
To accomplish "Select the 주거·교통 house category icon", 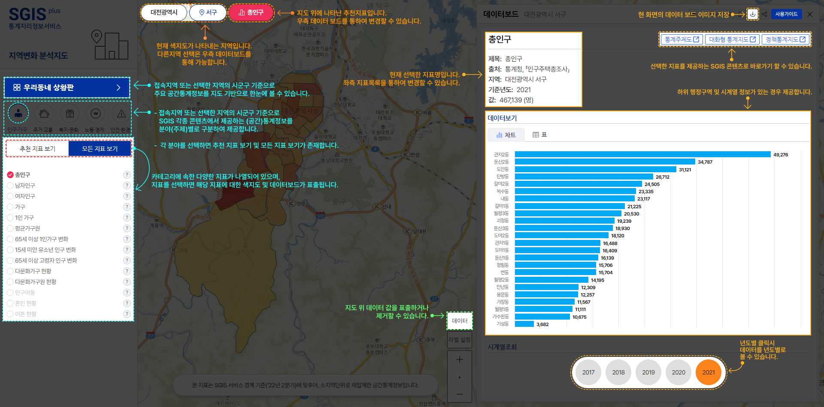I will 44,114.
